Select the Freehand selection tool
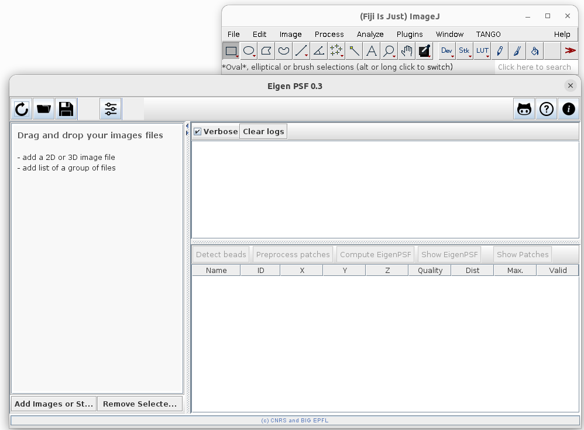 [283, 51]
